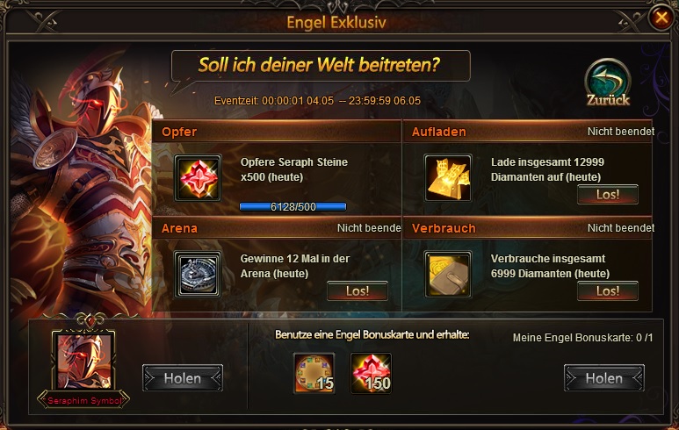Close the Engel Exklusiv window

point(661,18)
